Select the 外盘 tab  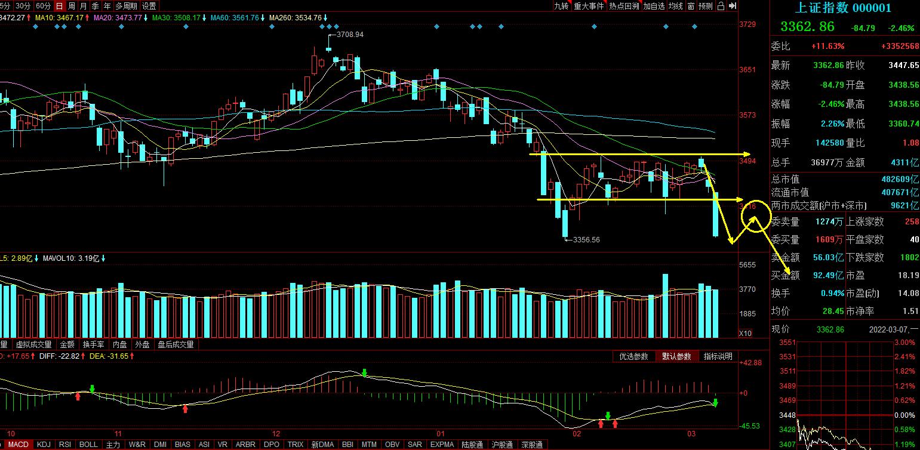142,344
